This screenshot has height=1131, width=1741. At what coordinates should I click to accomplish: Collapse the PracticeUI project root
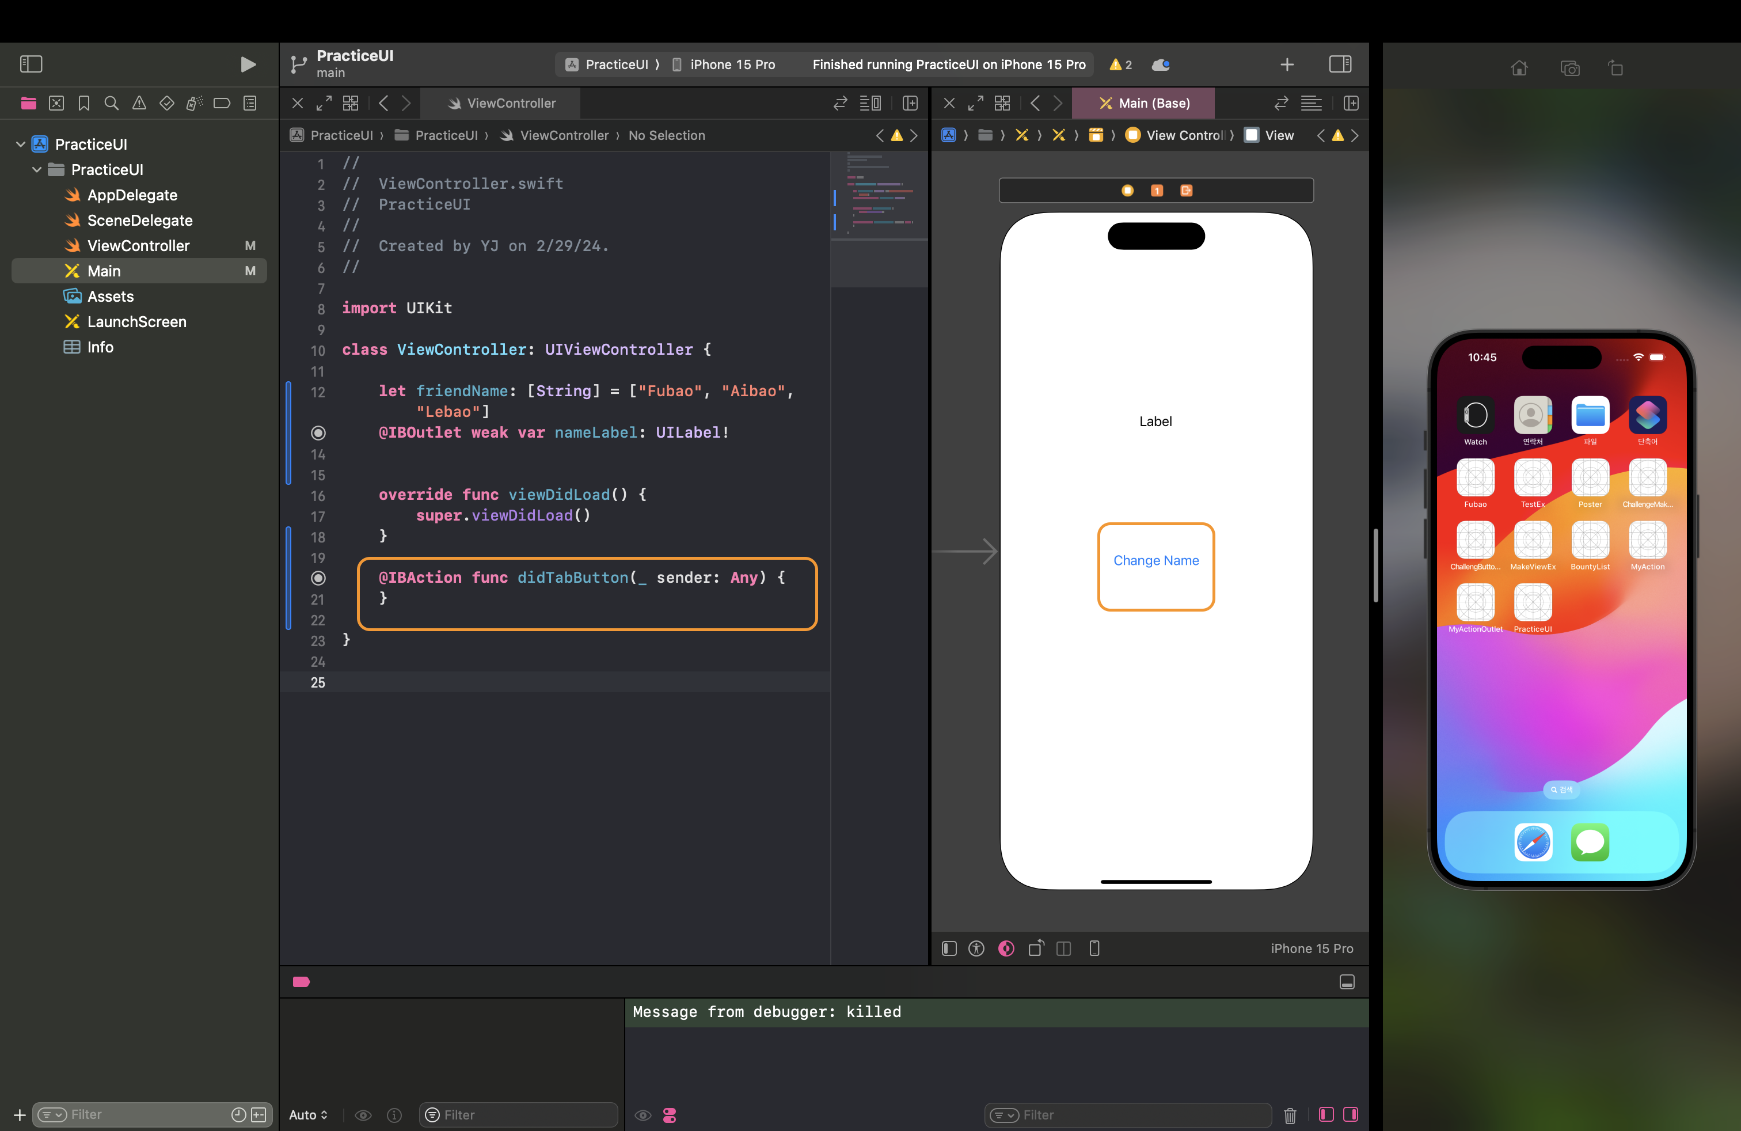click(21, 144)
